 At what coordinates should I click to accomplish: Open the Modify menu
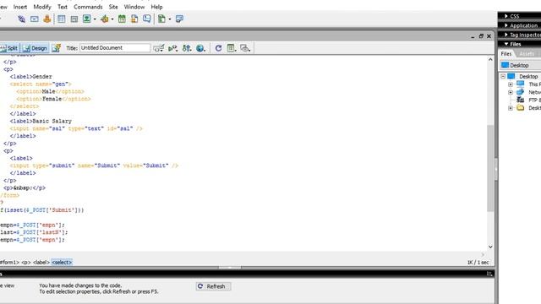[x=42, y=7]
